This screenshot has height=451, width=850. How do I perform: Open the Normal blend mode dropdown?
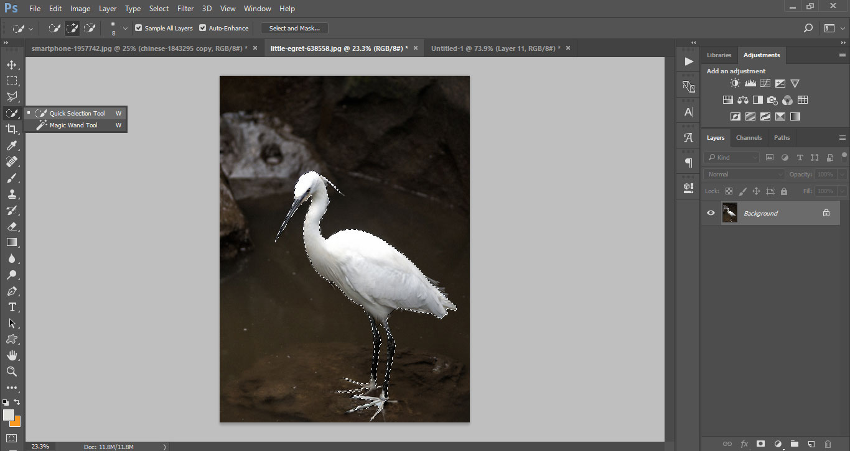click(x=745, y=175)
